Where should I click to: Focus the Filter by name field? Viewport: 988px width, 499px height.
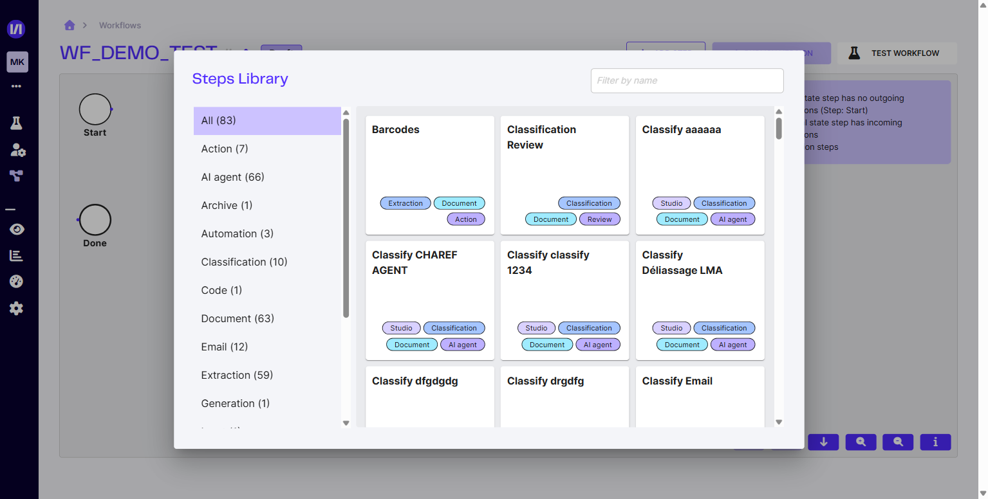point(687,80)
